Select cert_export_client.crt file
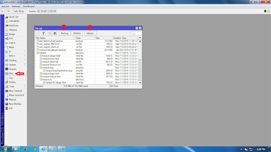This screenshot has height=152, width=271. click(x=86, y=47)
